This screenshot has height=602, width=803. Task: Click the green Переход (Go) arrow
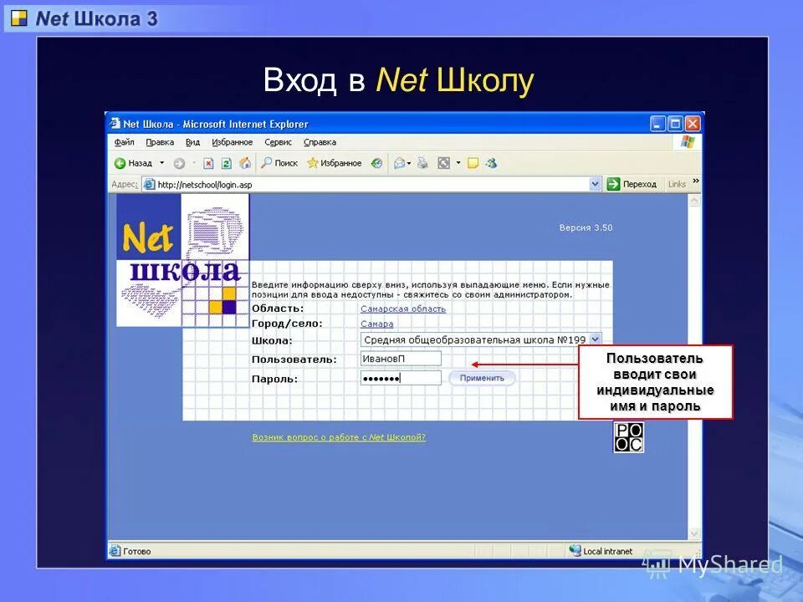[x=613, y=183]
